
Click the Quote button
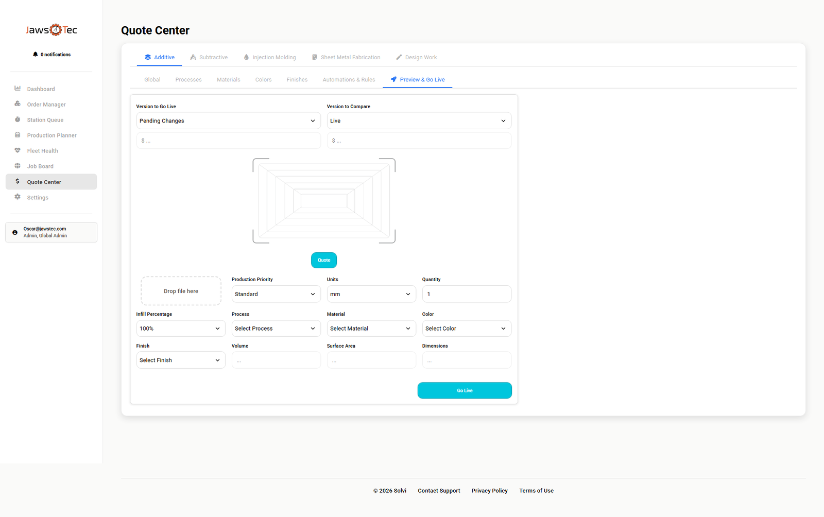point(324,260)
